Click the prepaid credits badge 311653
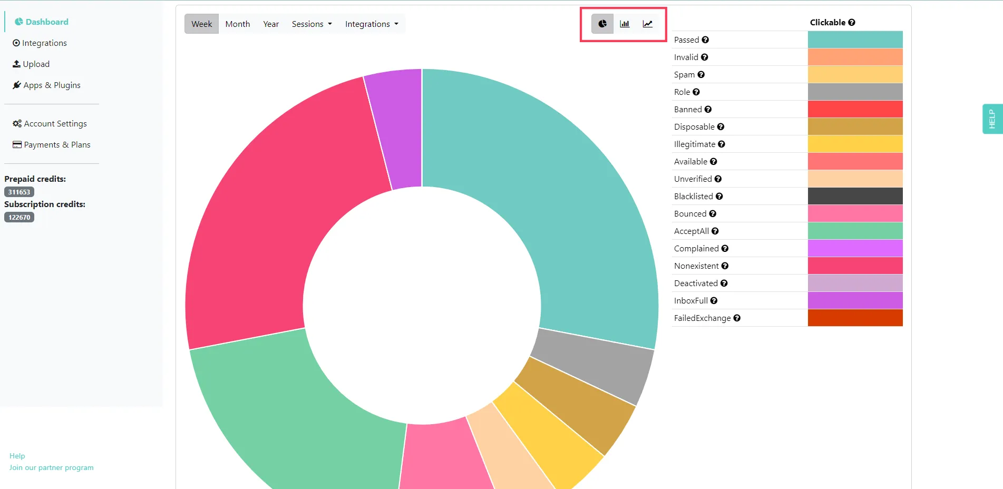 [20, 192]
